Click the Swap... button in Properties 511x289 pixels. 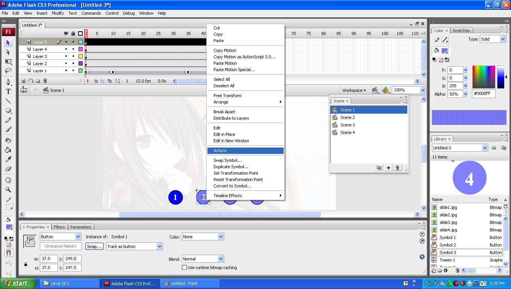(x=94, y=246)
